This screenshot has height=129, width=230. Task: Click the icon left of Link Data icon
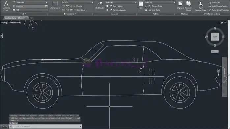click(146, 10)
